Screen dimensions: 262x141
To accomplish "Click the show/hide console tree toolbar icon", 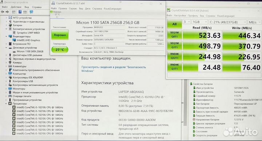I will [14, 12].
